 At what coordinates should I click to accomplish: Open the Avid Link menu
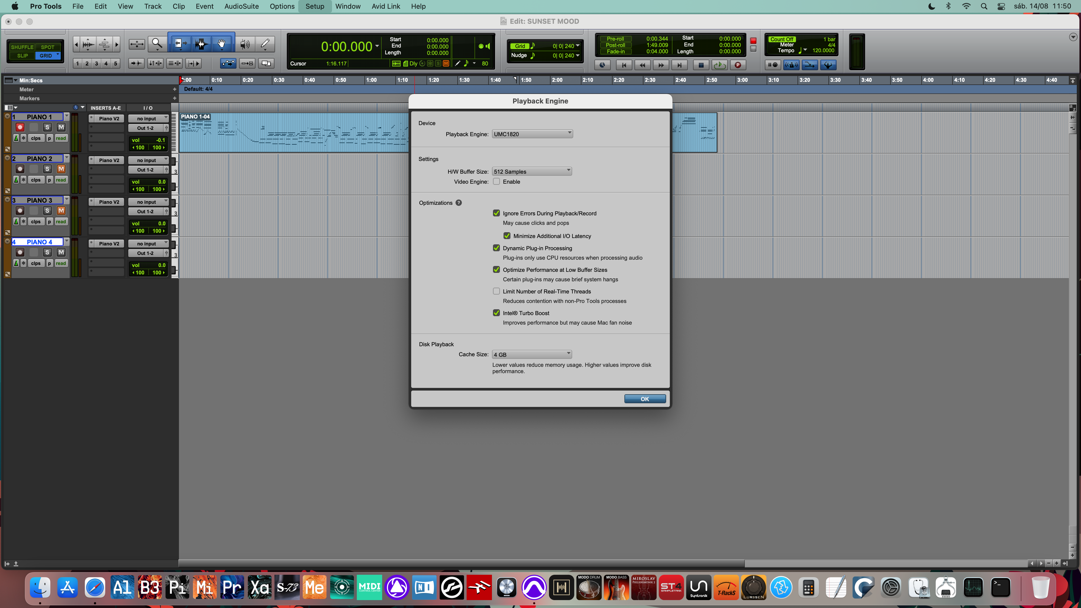point(386,6)
